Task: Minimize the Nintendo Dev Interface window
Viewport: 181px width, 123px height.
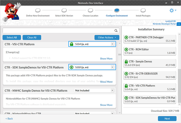Action: pyautogui.click(x=166, y=3)
